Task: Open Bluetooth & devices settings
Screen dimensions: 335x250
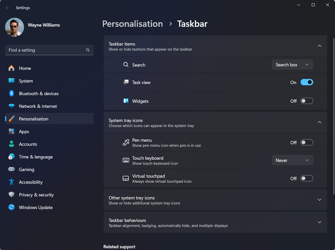Action: pos(11,93)
